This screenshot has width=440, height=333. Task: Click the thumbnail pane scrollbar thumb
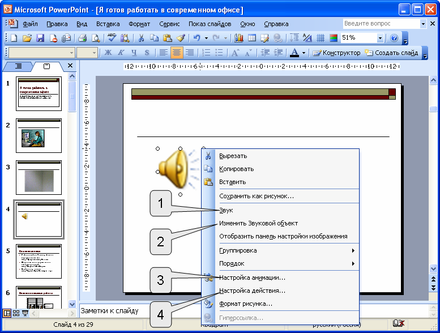pos(72,96)
